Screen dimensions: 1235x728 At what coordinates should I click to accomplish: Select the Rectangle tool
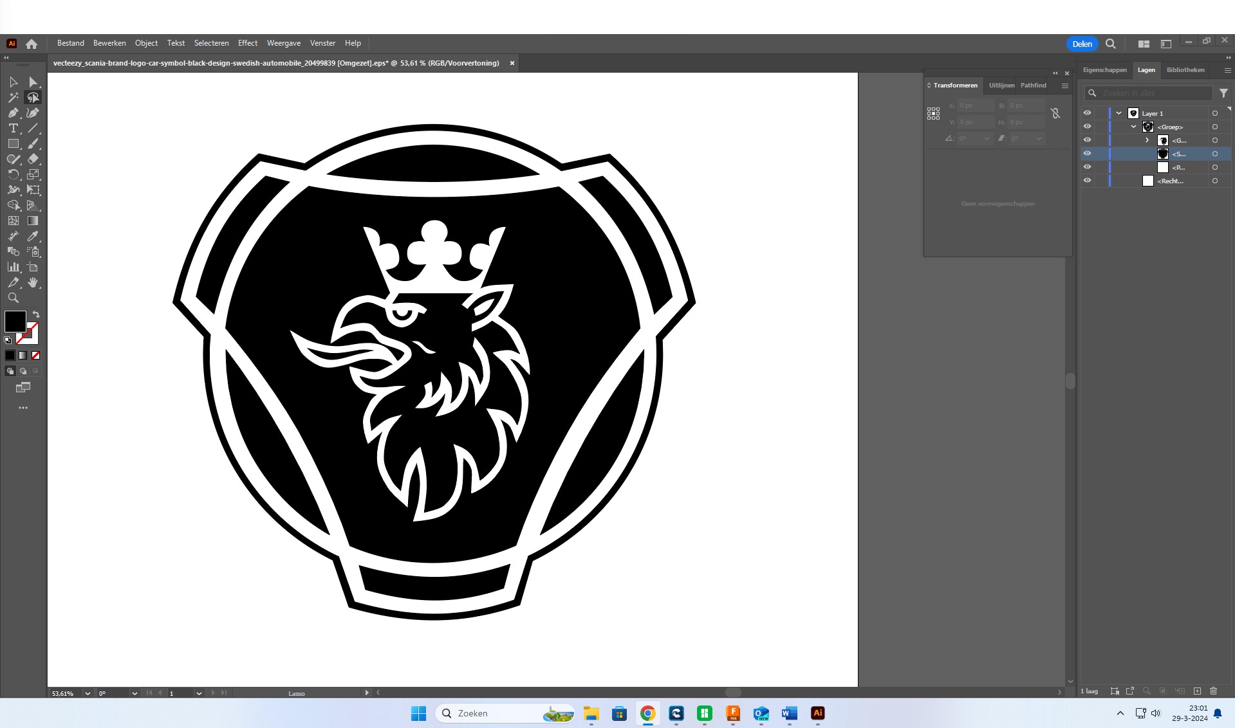coord(14,144)
